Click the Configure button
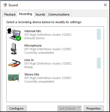Screen dimensions: 110x112 point(16,108)
